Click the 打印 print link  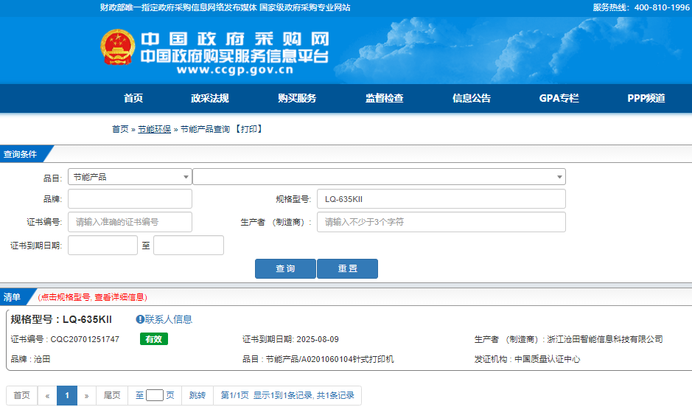tap(248, 129)
